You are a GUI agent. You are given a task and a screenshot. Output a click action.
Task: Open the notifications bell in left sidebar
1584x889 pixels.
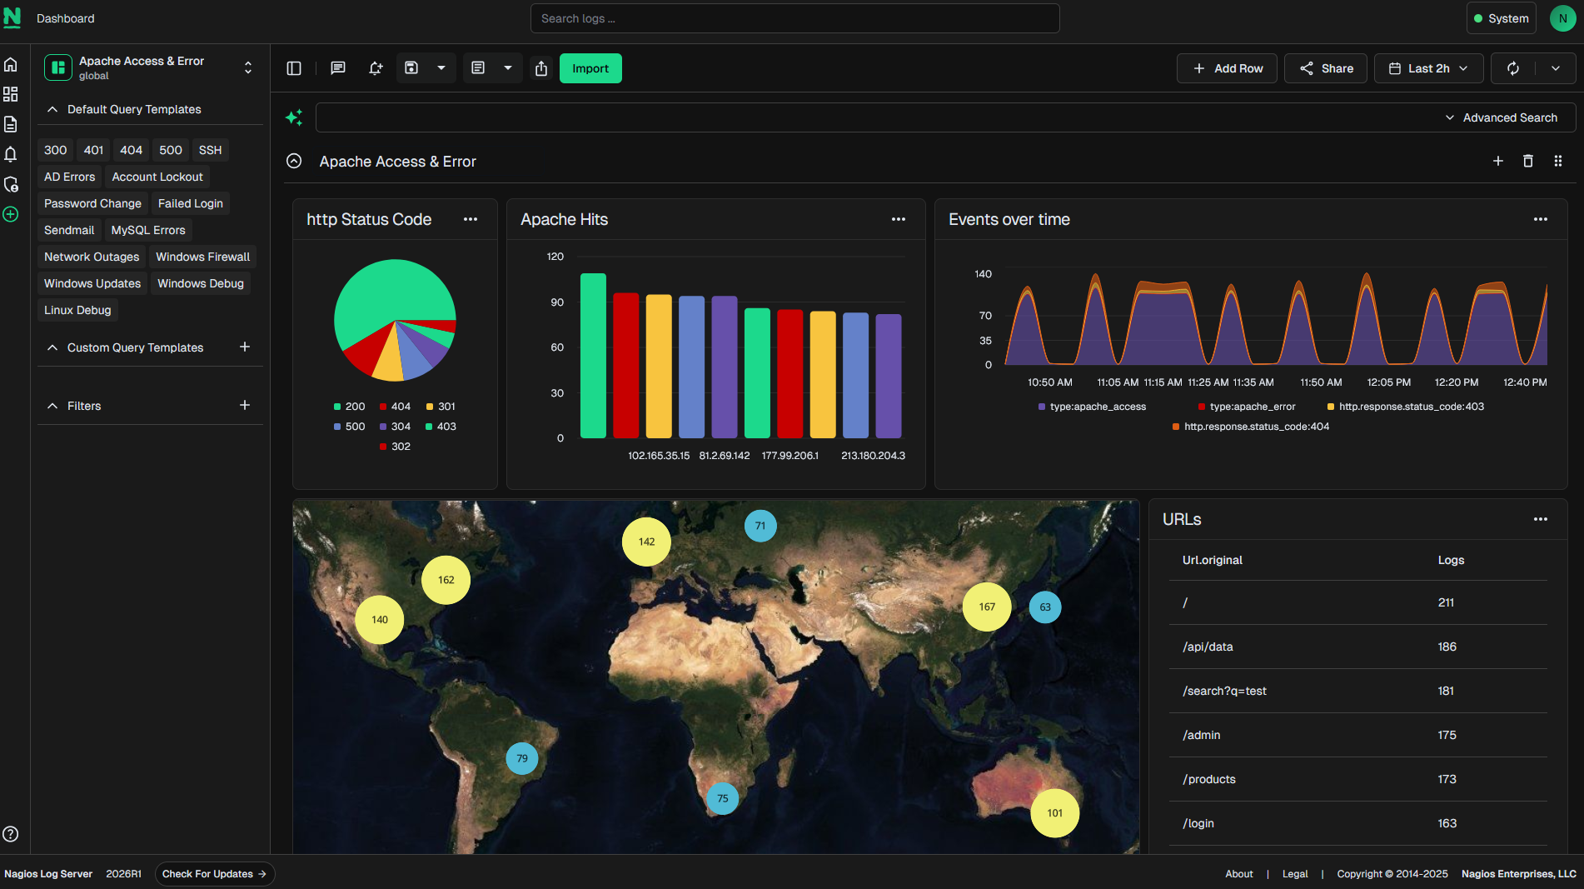pos(11,154)
